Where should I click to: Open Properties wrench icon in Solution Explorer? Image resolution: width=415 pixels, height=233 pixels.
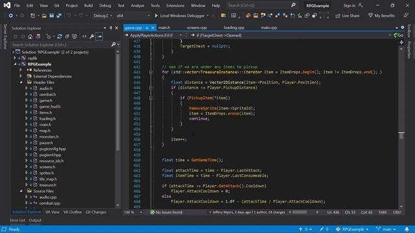[x=91, y=36]
